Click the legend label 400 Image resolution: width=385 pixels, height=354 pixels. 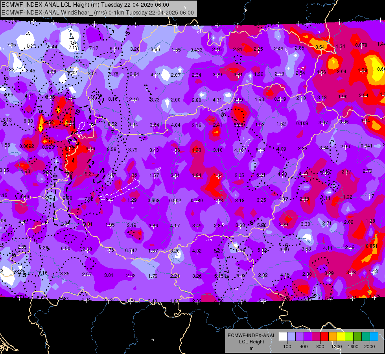[304, 347]
